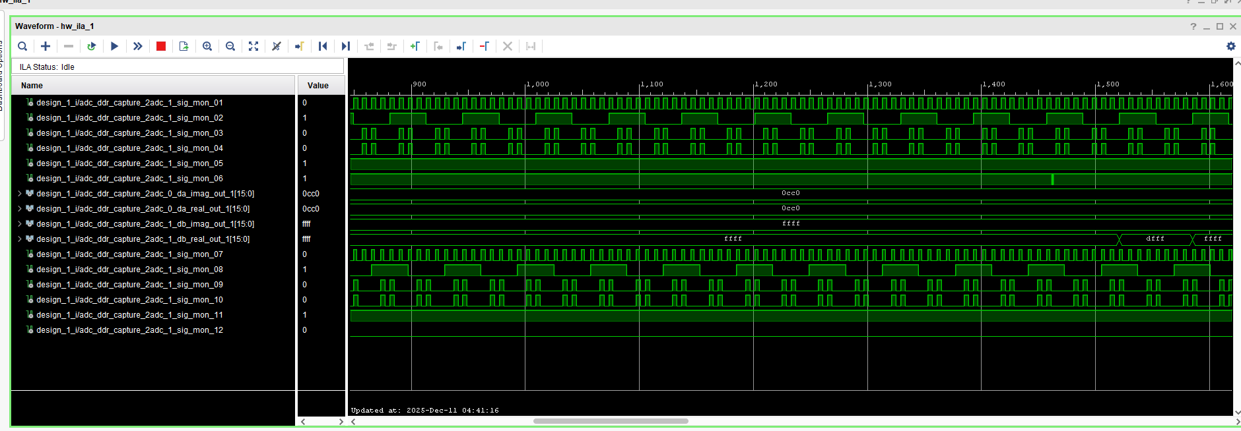Select the Waveform - hw_ila_1 tab title
The height and width of the screenshot is (431, 1241).
point(55,26)
